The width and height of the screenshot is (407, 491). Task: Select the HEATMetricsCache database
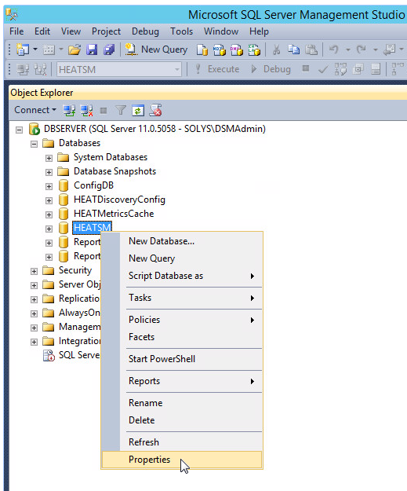click(114, 214)
